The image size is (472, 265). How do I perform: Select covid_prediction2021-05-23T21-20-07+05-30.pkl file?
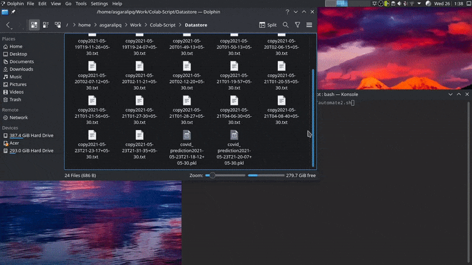point(234,148)
